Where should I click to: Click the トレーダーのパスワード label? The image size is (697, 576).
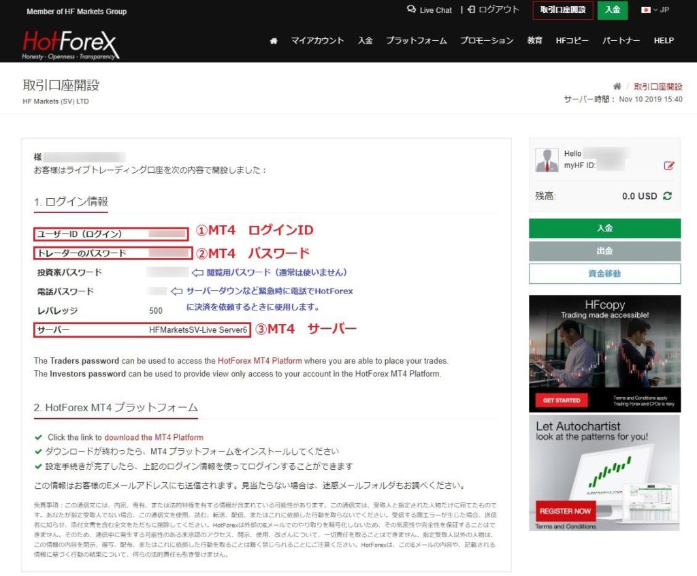[82, 253]
